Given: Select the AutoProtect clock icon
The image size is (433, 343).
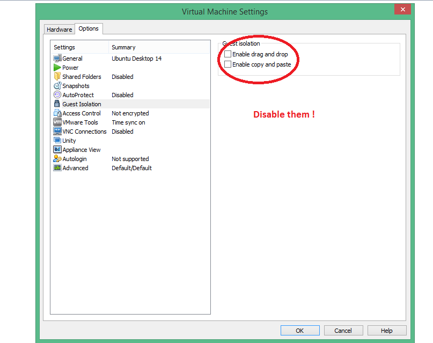Looking at the screenshot, I should tap(57, 94).
